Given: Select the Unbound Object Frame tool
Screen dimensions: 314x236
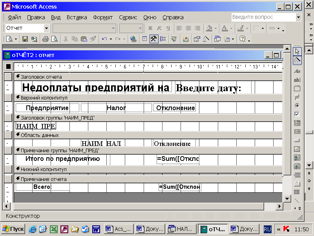Looking at the screenshot, I should tap(297, 158).
